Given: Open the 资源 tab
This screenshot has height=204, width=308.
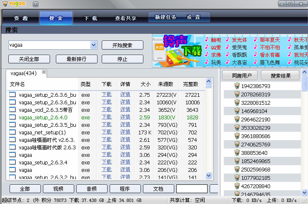Looking at the screenshot, I should coord(20,18).
